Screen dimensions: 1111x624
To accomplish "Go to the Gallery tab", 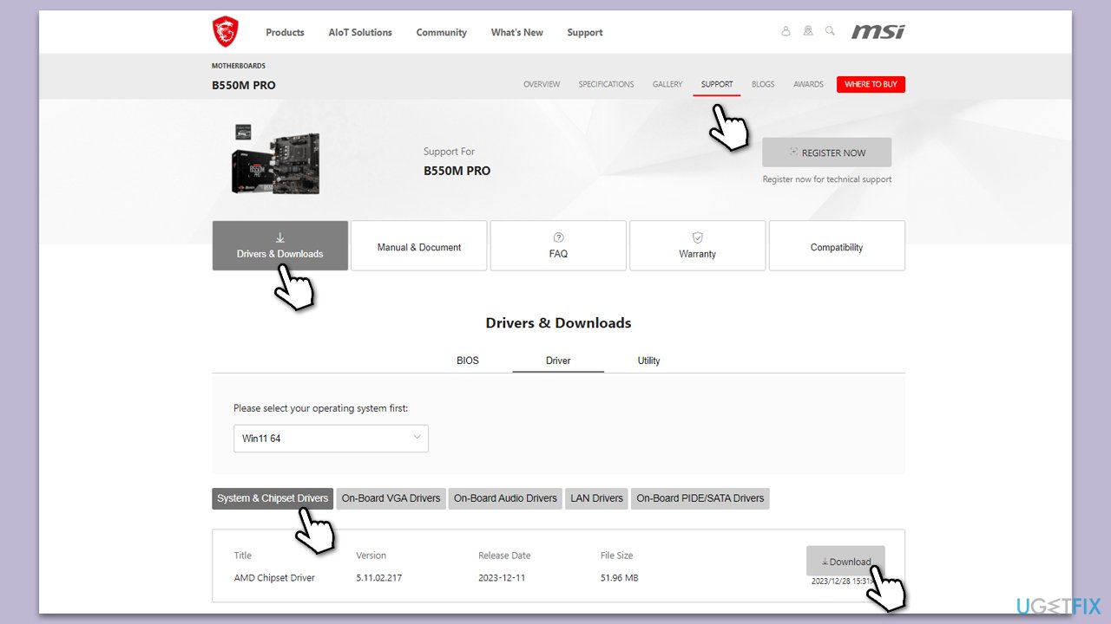I will [667, 84].
